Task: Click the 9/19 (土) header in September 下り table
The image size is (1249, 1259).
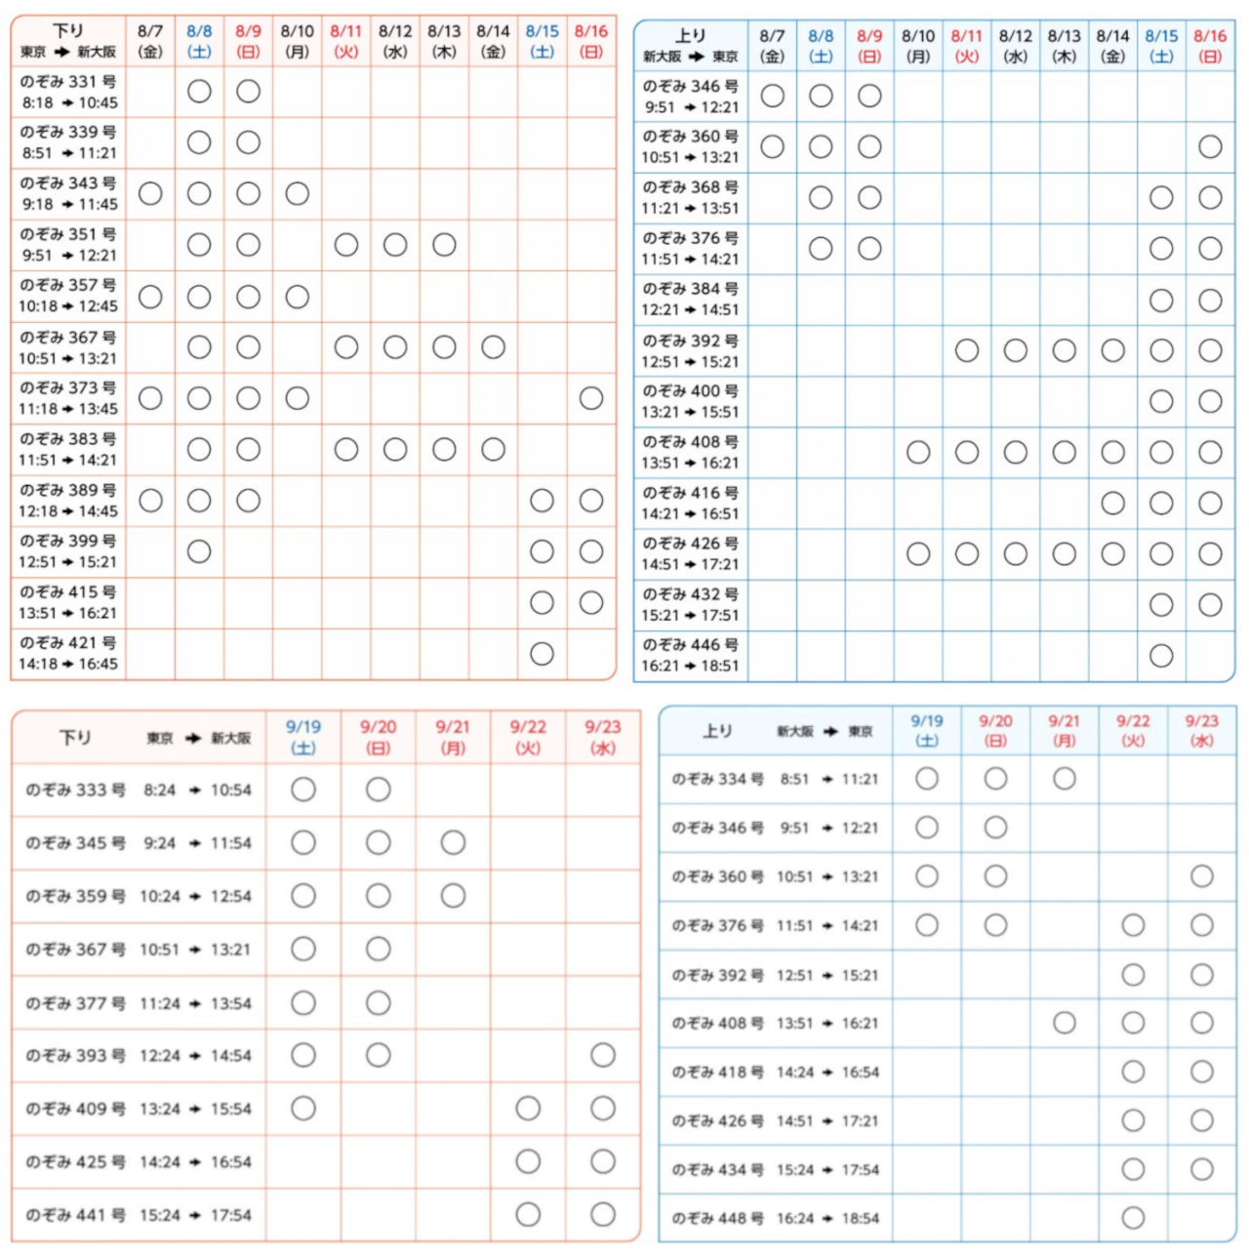Action: (303, 737)
